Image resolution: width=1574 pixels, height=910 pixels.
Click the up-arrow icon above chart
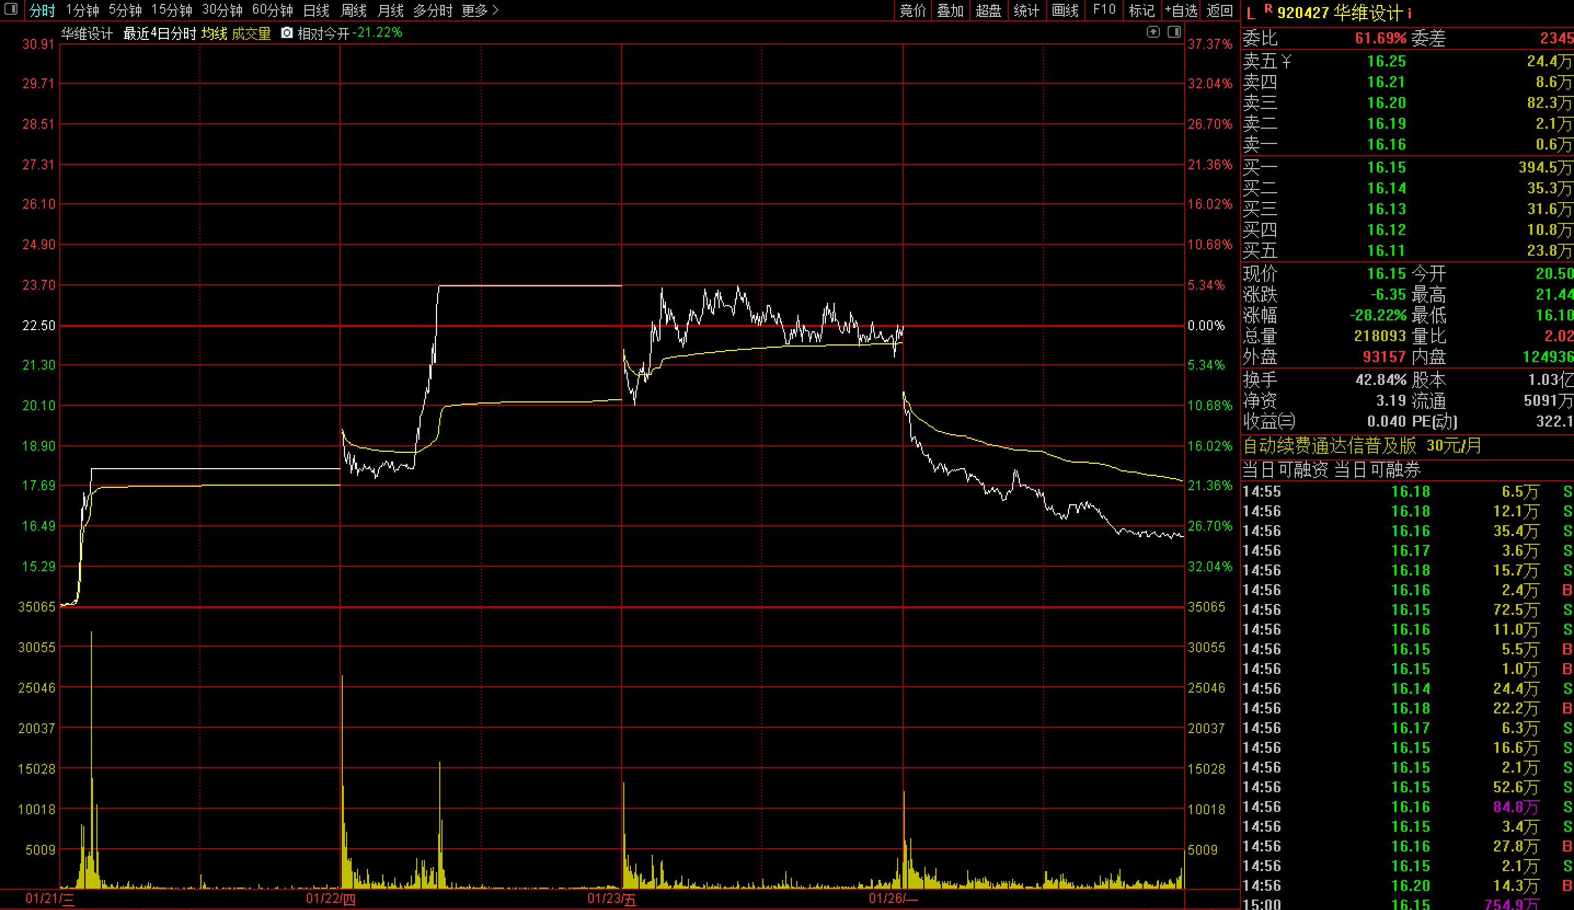point(1153,32)
